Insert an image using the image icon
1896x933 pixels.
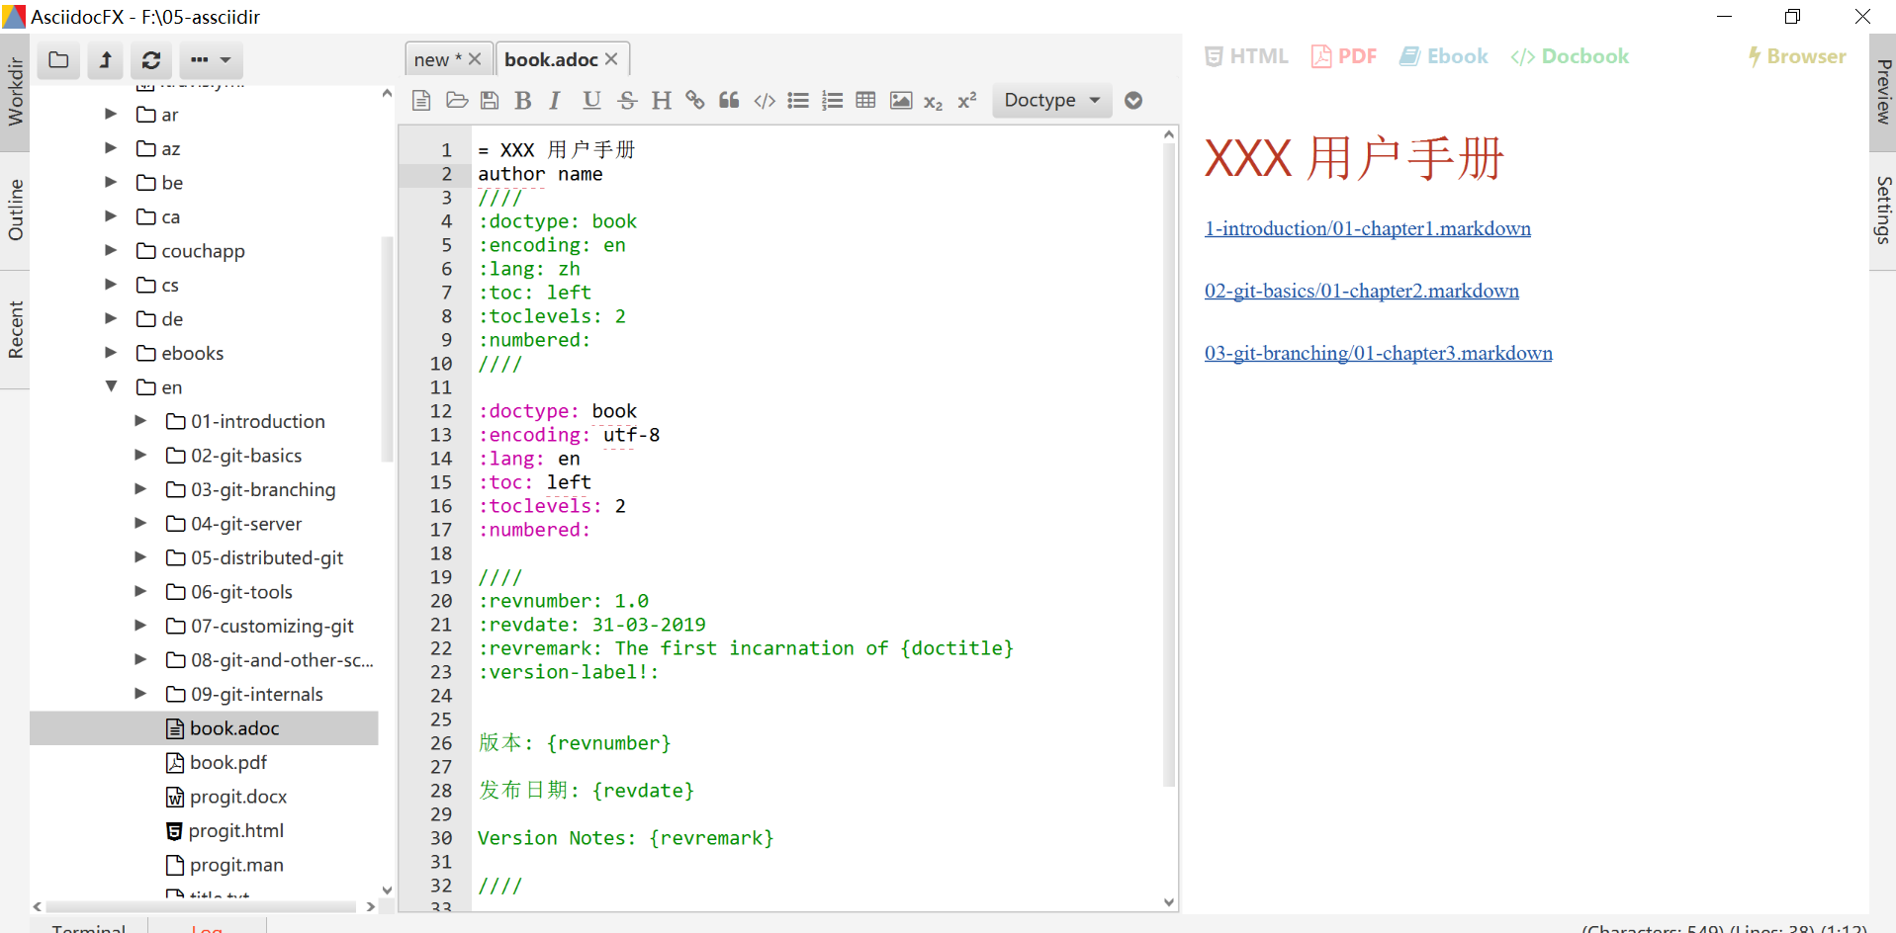[x=900, y=100]
